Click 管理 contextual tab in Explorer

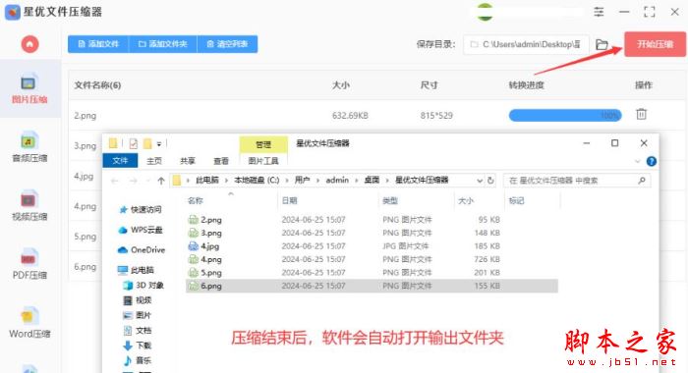click(x=263, y=144)
